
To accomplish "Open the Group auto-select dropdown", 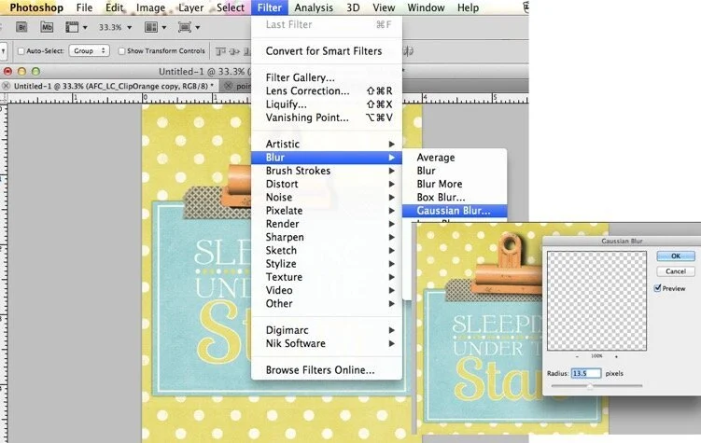I will pos(90,51).
